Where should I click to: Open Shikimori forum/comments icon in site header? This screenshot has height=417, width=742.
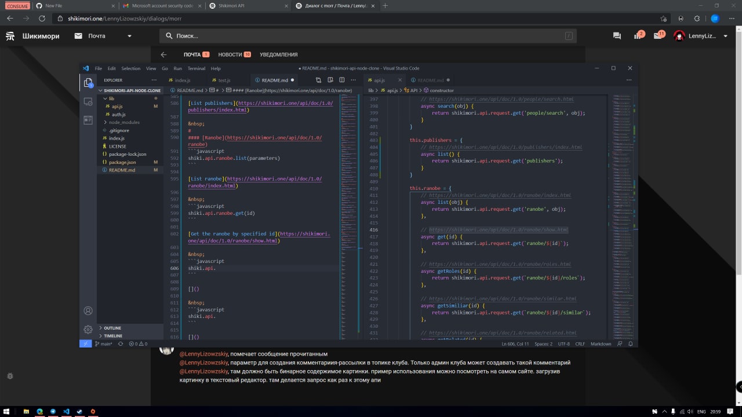(x=617, y=36)
